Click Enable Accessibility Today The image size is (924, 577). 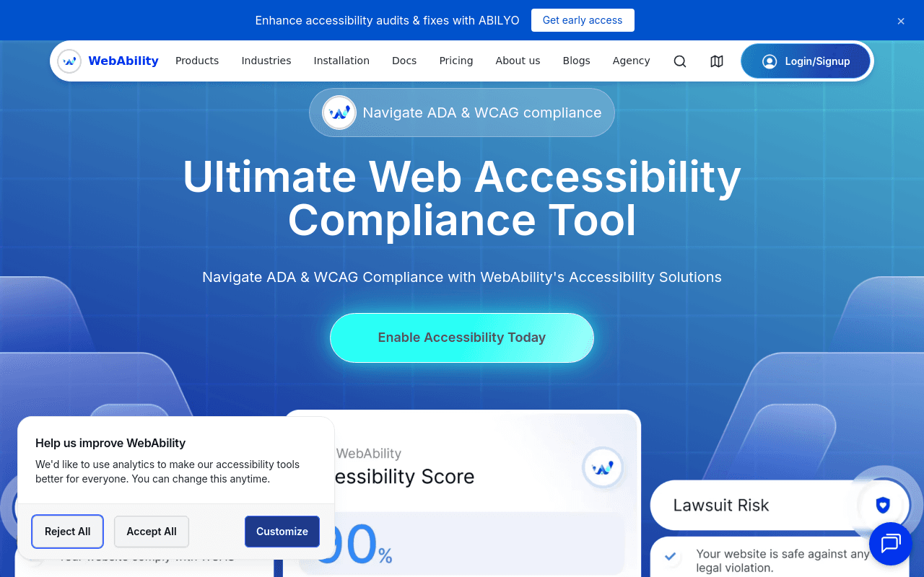462,338
